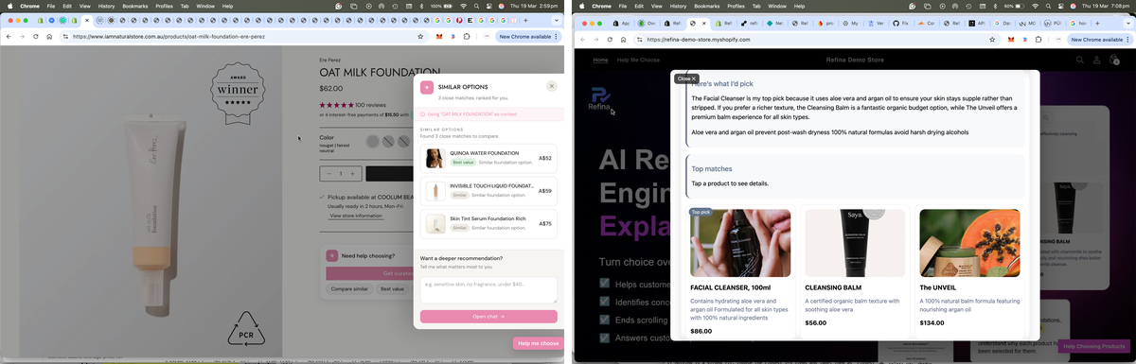Open home page in left Chrome window
The image size is (1136, 364).
tap(50, 37)
